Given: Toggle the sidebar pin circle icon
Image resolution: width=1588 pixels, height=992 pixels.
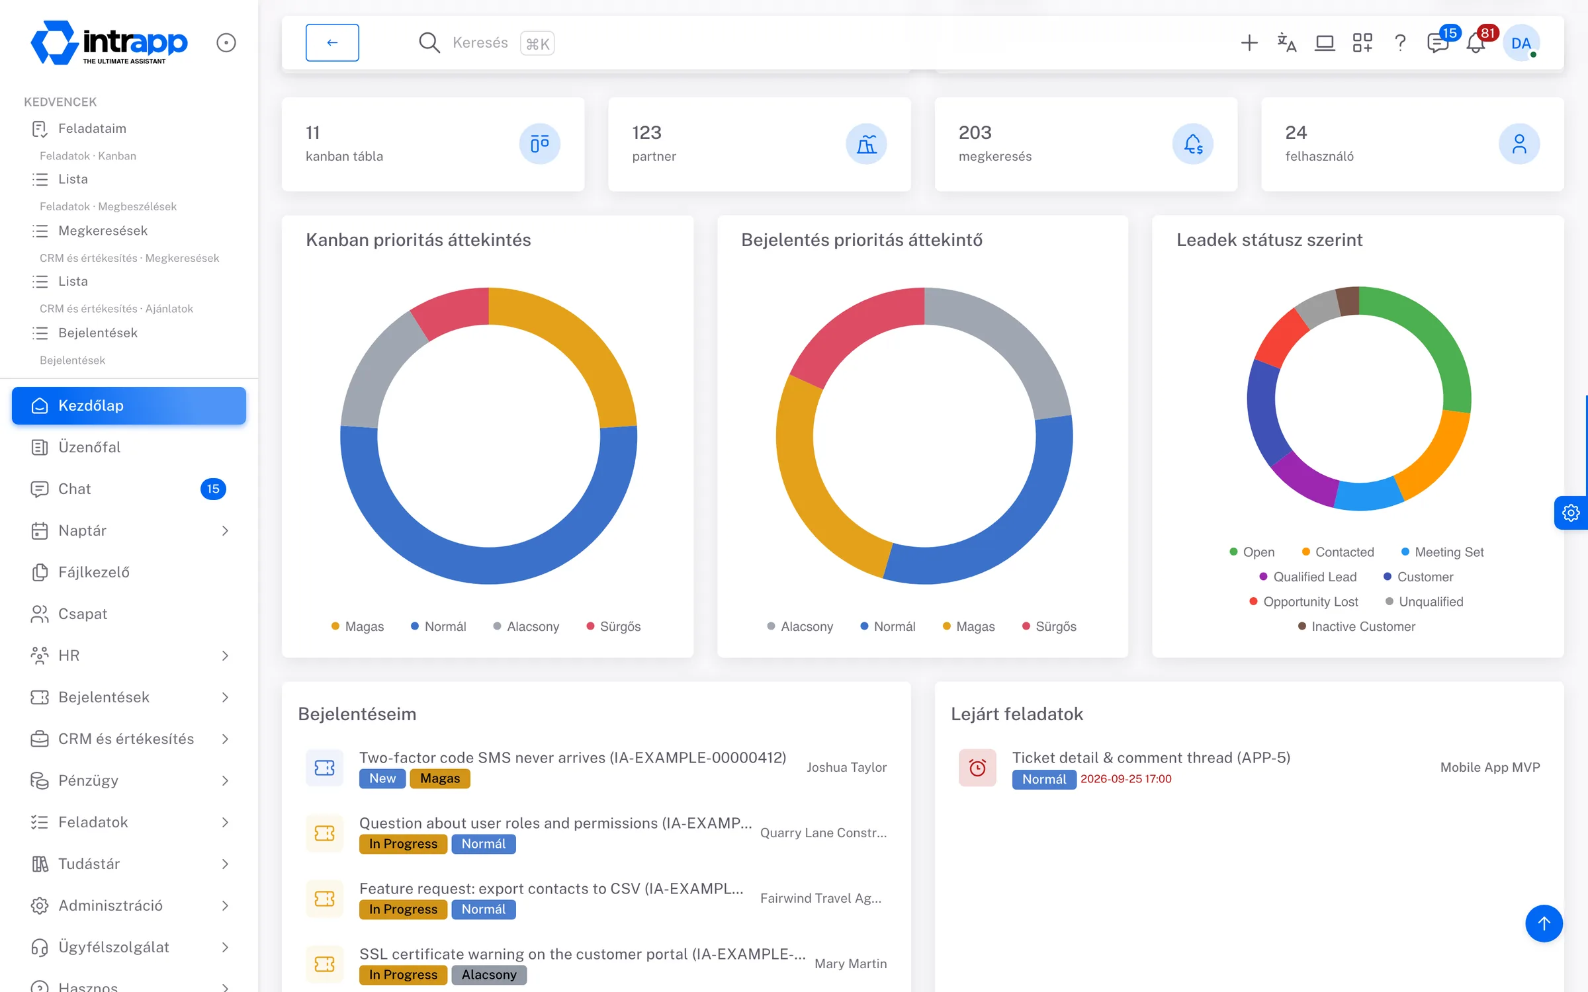Looking at the screenshot, I should (x=226, y=43).
